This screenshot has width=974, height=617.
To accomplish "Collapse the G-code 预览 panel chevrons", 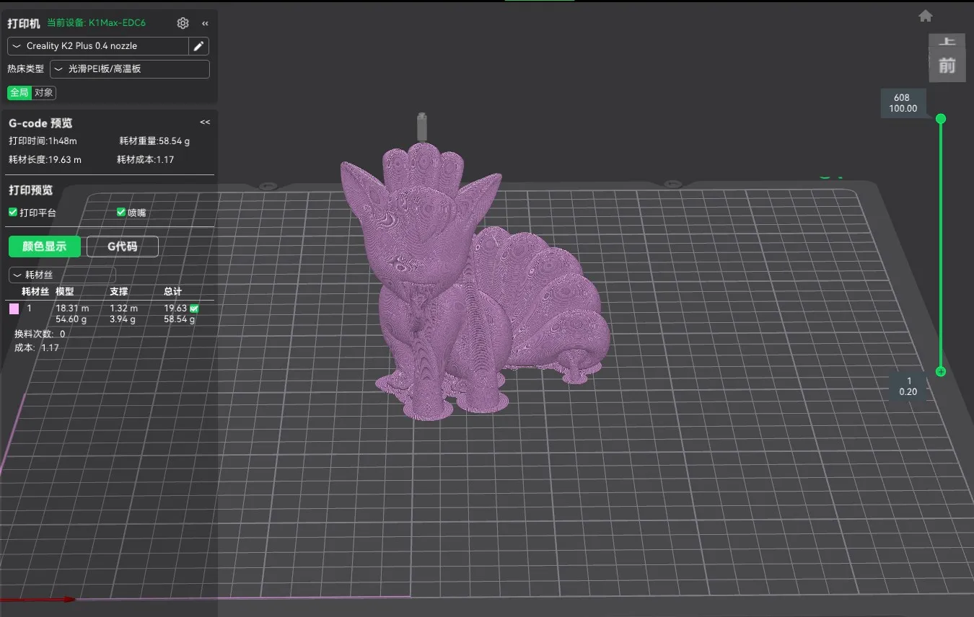I will coord(205,123).
